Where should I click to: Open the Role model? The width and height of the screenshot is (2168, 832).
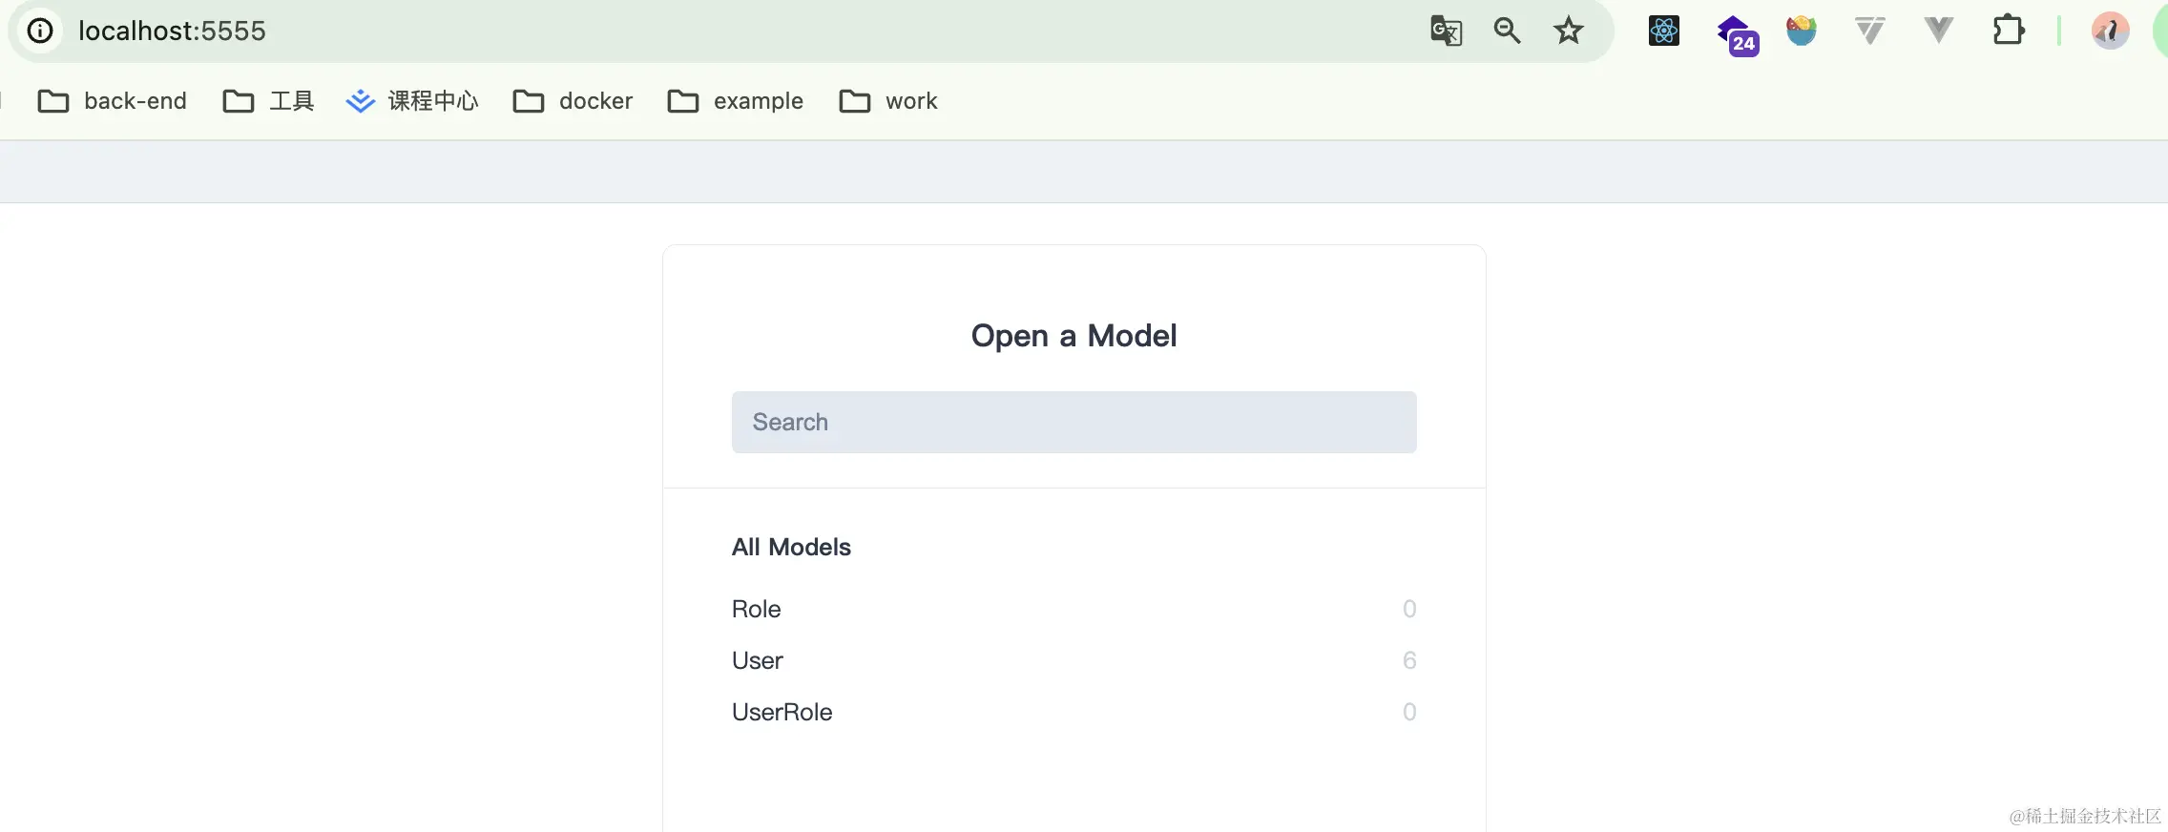[757, 609]
